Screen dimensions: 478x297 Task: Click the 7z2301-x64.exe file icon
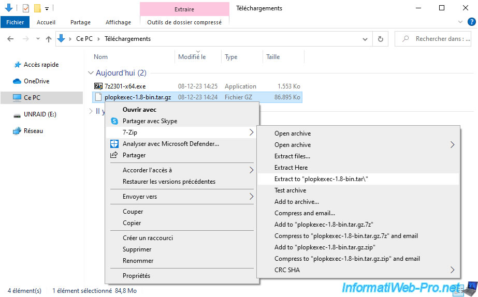pos(98,86)
